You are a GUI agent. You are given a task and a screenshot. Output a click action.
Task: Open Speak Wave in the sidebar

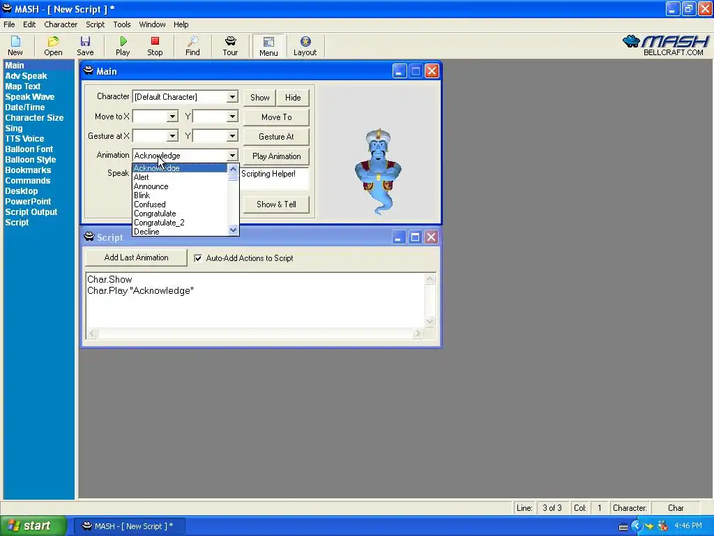coord(29,97)
